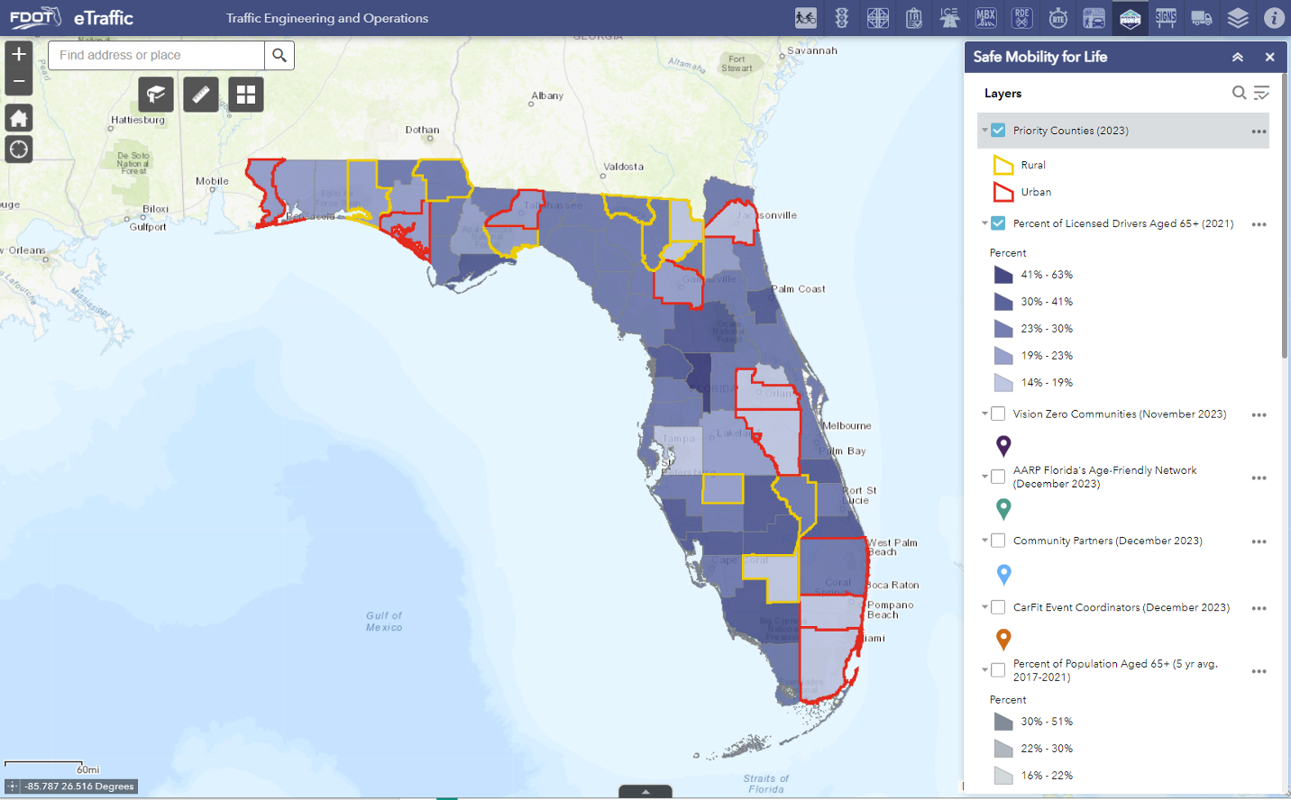Click the home default extent button
Viewport: 1291px width, 800px height.
tap(19, 118)
